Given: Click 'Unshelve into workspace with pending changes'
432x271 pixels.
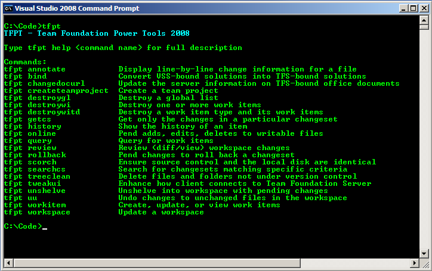Looking at the screenshot, I should tap(223, 191).
